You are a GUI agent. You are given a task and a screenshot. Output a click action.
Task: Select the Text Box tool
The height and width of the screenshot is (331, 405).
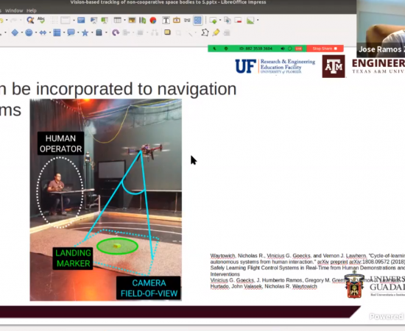[166, 21]
